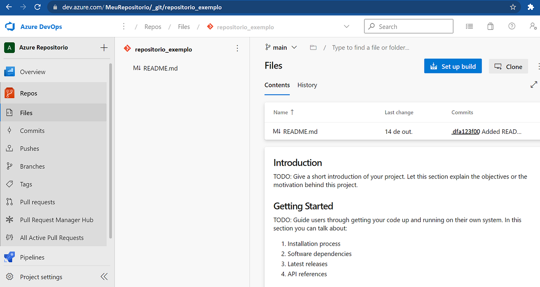Open the main branch selector dropdown
Image resolution: width=540 pixels, height=287 pixels.
tap(281, 47)
